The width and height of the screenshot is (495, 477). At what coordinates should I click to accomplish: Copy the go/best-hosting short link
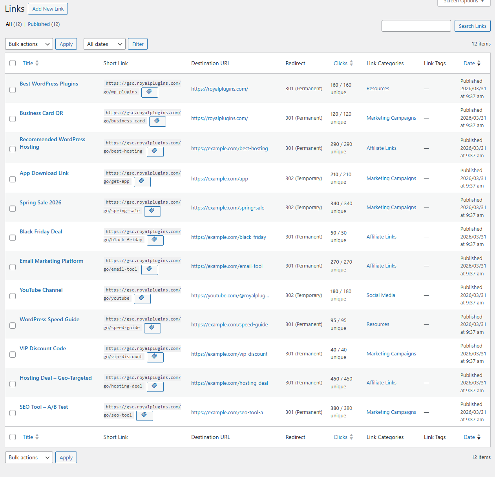coord(155,151)
